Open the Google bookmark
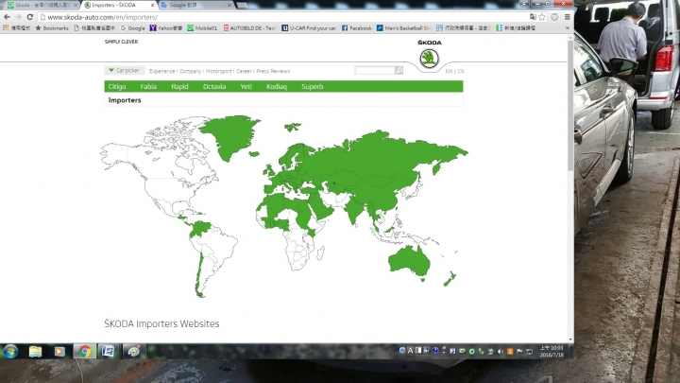 pos(132,27)
